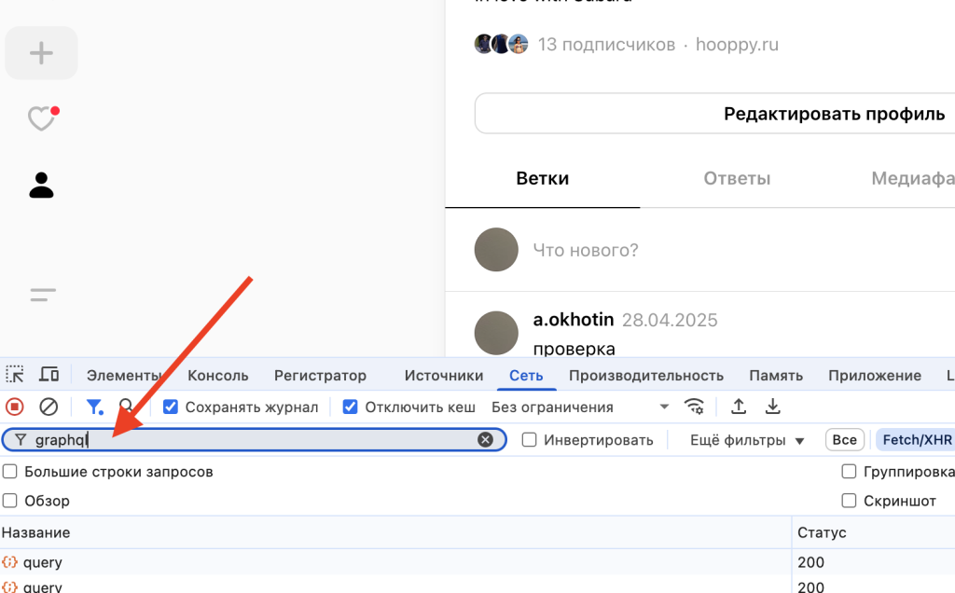The width and height of the screenshot is (955, 593).
Task: Switch to the Консоль tab
Action: click(218, 376)
